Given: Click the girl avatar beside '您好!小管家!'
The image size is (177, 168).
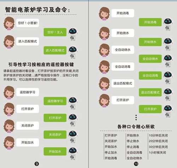Looking at the screenshot, I should coord(9,23).
